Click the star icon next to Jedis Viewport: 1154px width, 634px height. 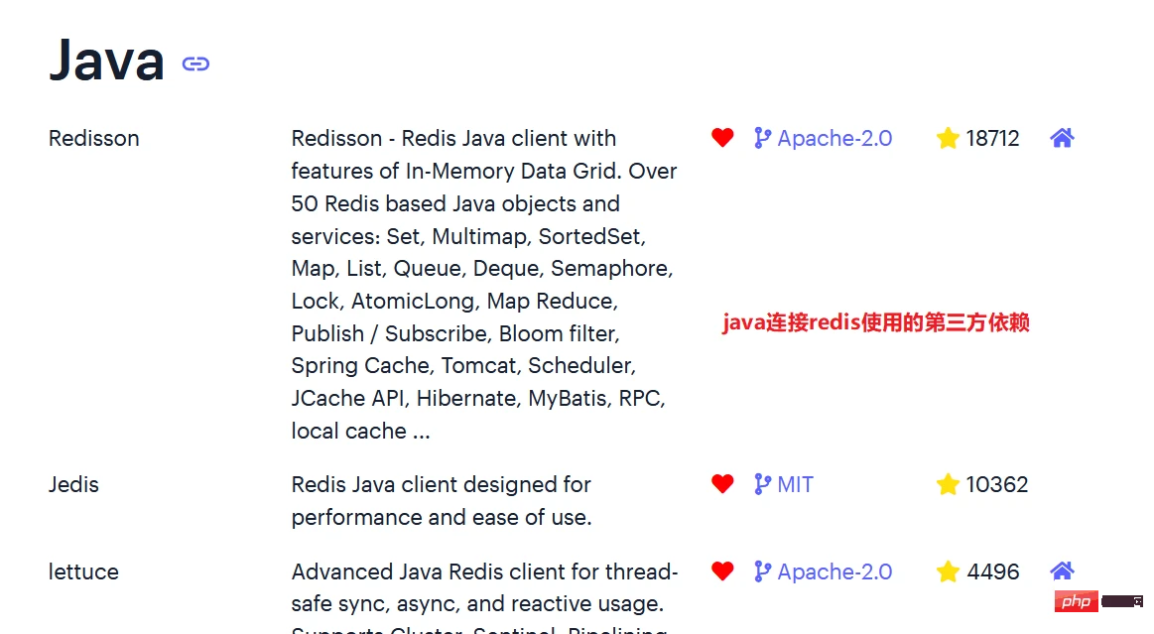[x=948, y=484]
